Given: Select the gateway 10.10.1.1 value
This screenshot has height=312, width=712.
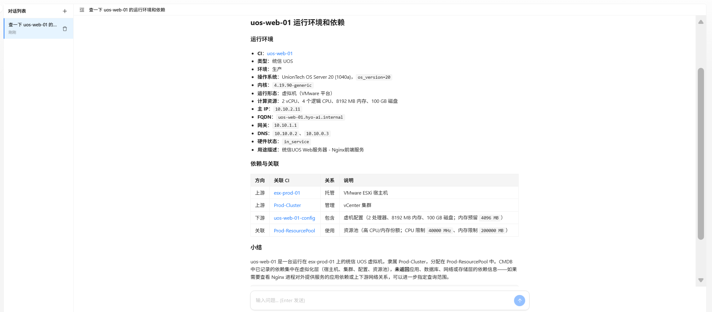Looking at the screenshot, I should click(285, 125).
